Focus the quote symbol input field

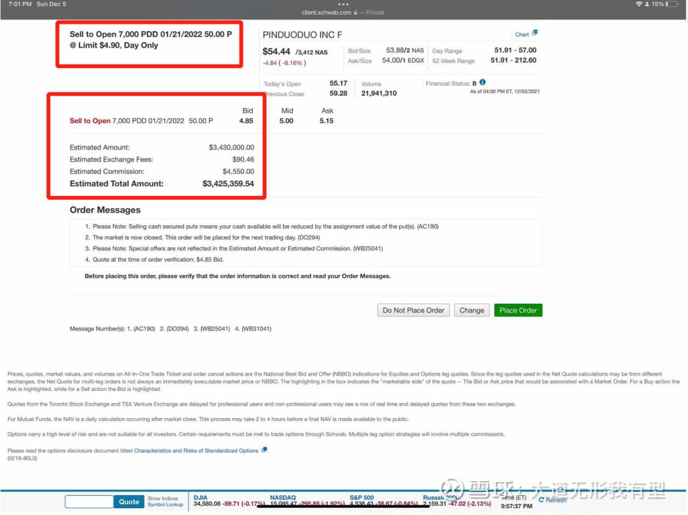click(89, 502)
